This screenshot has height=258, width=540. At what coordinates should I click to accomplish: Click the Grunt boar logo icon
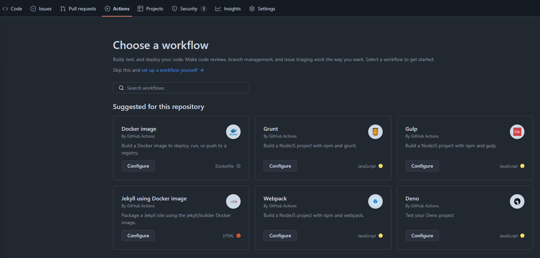coord(375,132)
